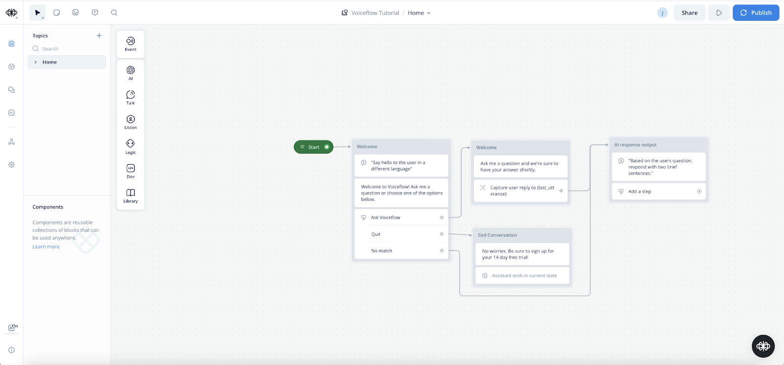This screenshot has height=365, width=784.
Task: Open the integrations nodes icon
Action: click(x=12, y=142)
